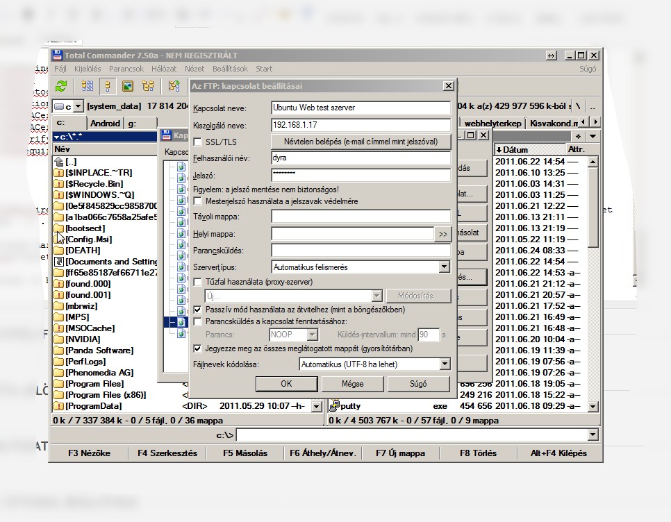Select the full details view icon

click(x=108, y=86)
